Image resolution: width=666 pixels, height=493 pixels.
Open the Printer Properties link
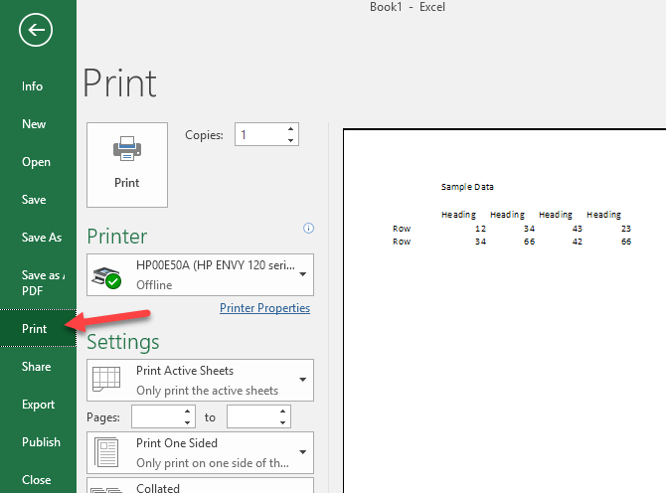(x=264, y=308)
